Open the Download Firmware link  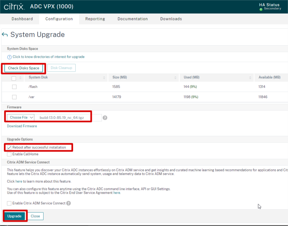[22, 126]
